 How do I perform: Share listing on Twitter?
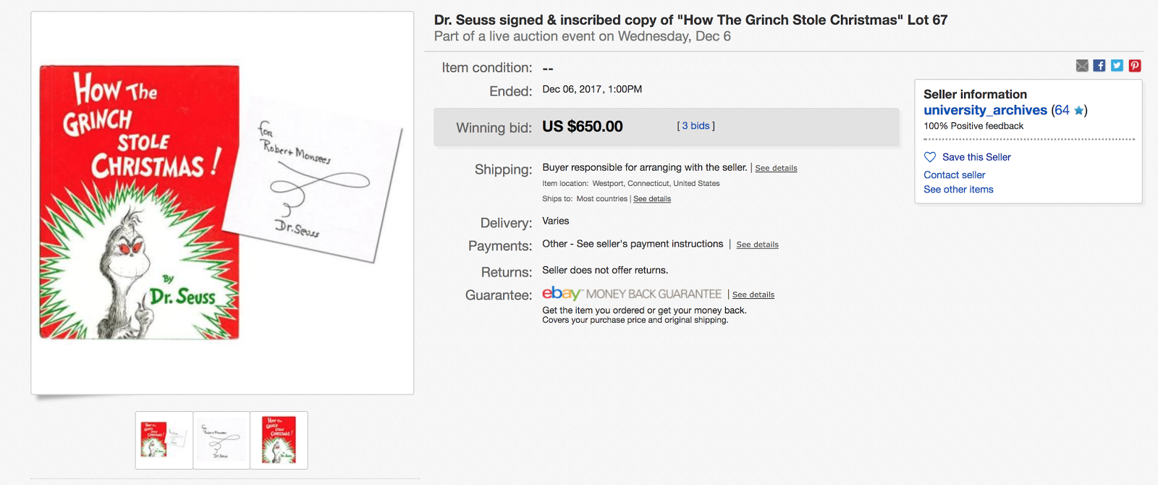1117,66
